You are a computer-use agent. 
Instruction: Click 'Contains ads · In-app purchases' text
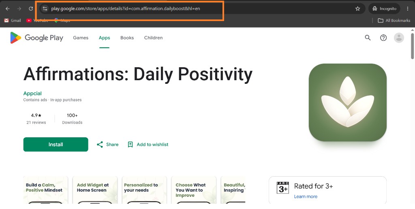pos(52,100)
